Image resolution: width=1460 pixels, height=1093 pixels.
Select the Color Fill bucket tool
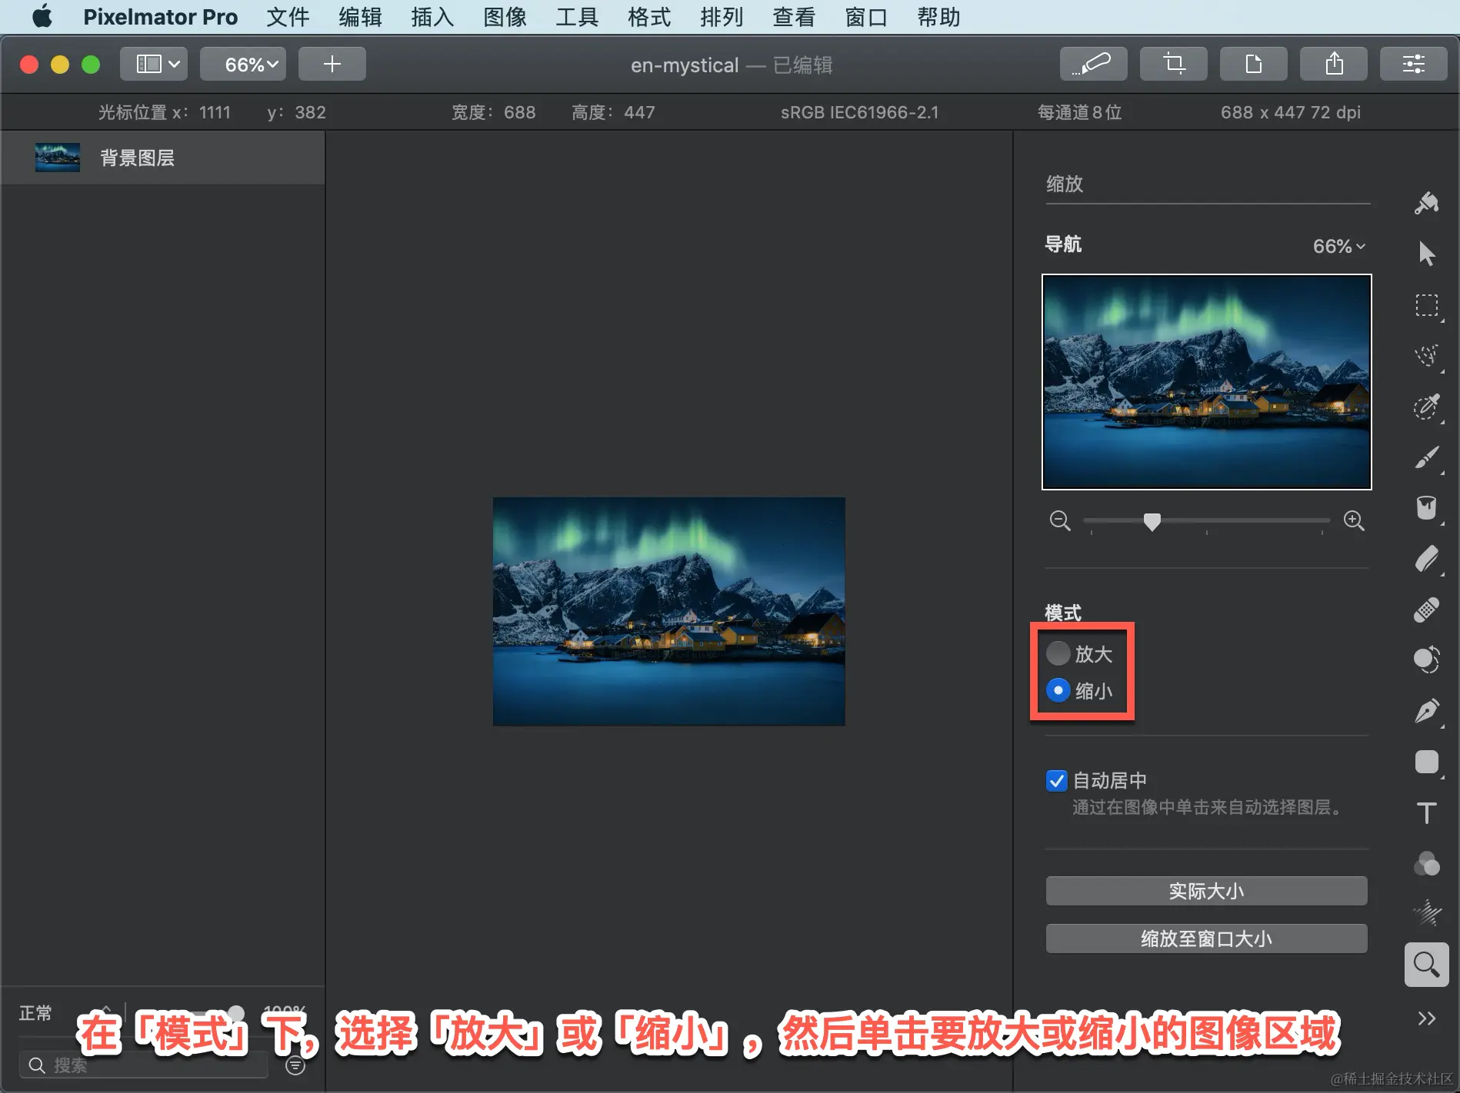pyautogui.click(x=1427, y=508)
